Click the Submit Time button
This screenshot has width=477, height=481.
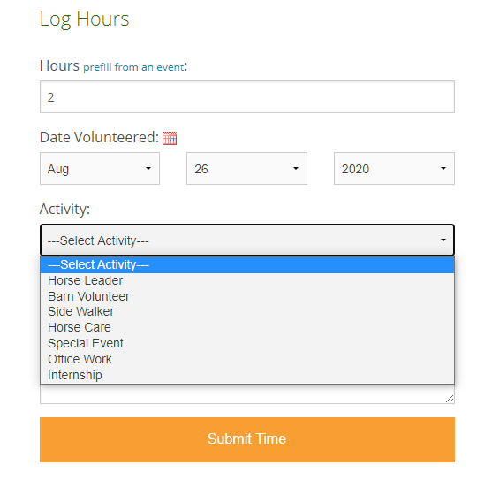tap(247, 439)
